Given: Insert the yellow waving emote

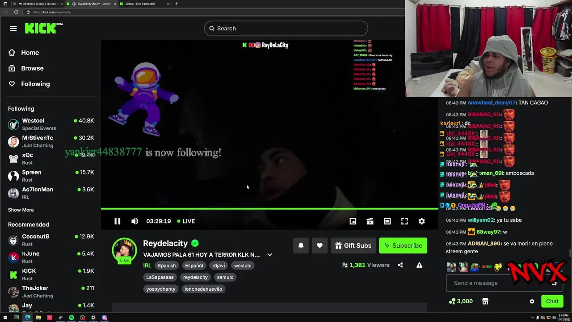Looking at the screenshot, I should [498, 267].
